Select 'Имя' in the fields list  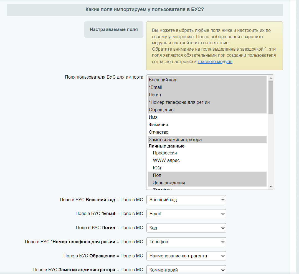click(153, 117)
